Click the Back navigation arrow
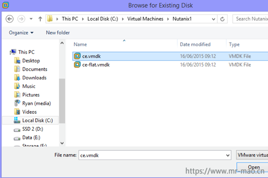This screenshot has width=268, height=178. 9,19
